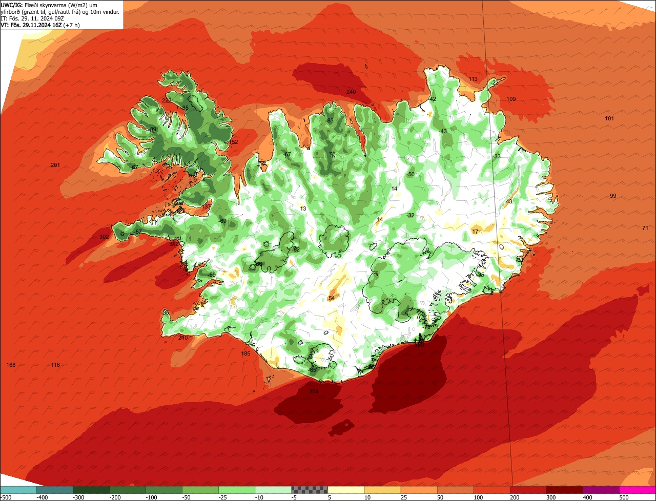The height and width of the screenshot is (501, 656).
Task: Click the pale green -10 to -5 swatch
Action: [273, 490]
